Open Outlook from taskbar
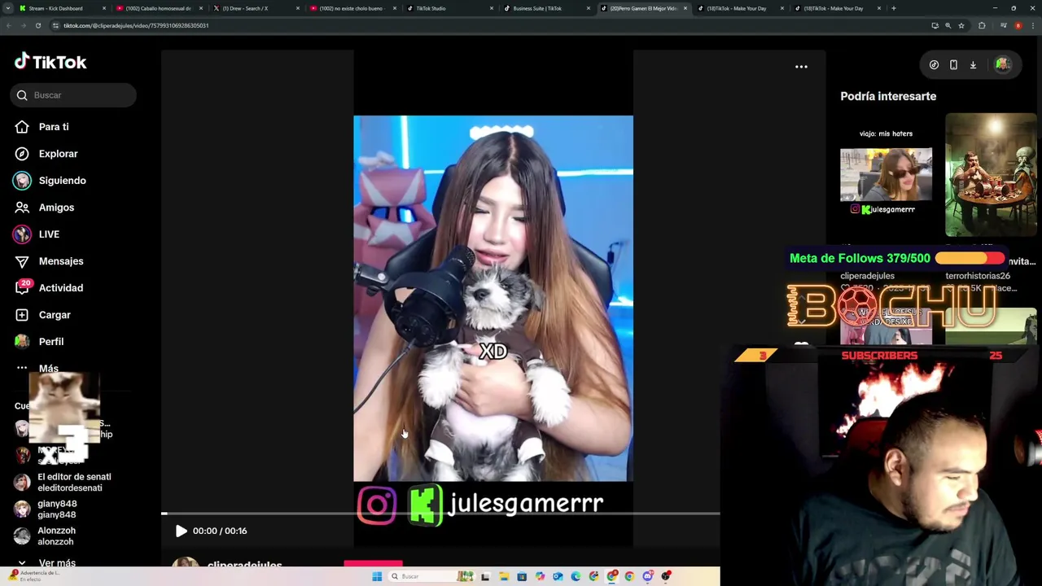The image size is (1042, 586). (558, 576)
